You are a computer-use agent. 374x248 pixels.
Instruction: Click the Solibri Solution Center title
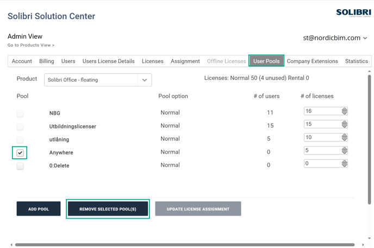coord(51,16)
